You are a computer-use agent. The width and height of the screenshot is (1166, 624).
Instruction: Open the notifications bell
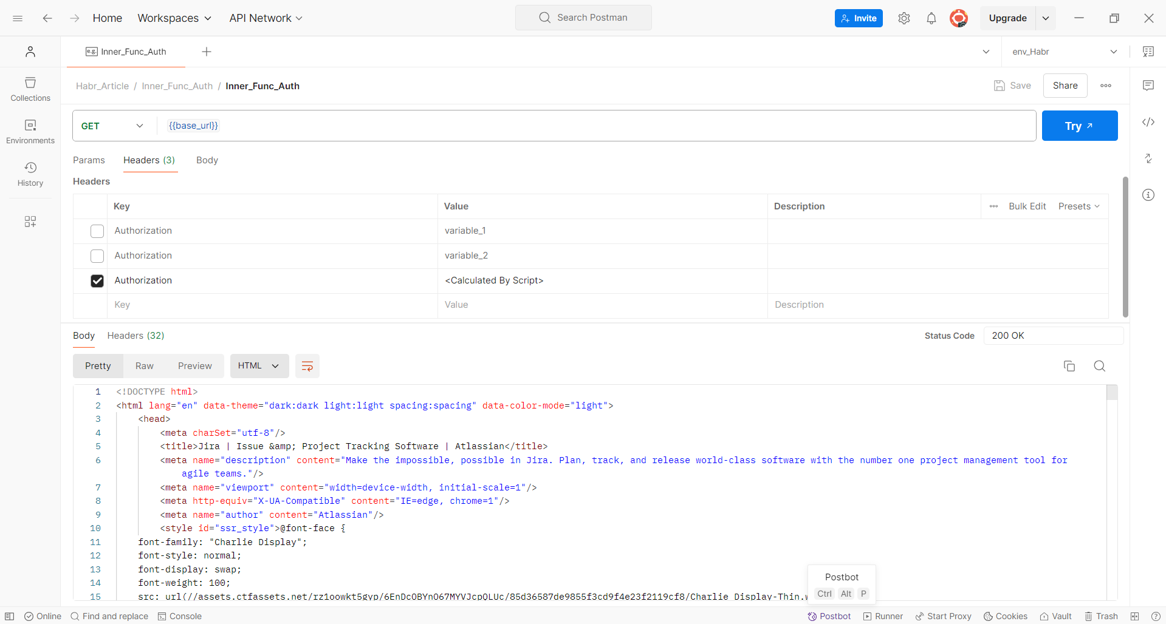click(931, 18)
